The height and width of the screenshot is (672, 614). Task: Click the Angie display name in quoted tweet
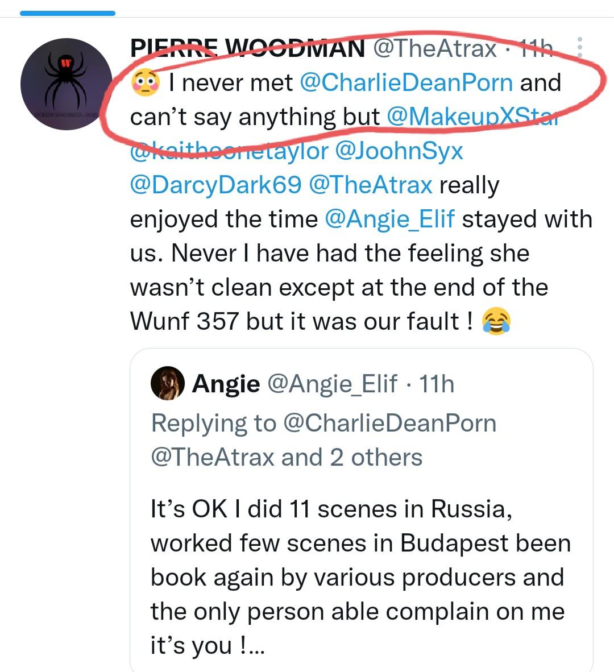coord(226,384)
